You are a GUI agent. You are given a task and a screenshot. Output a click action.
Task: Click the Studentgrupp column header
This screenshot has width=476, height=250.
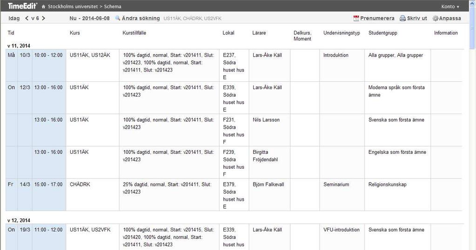click(383, 33)
